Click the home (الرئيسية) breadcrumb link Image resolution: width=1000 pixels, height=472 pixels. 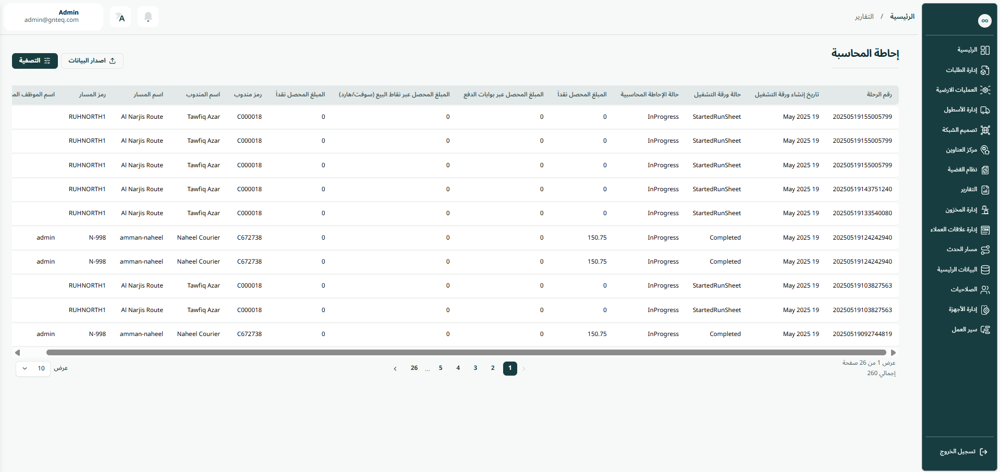pos(902,17)
